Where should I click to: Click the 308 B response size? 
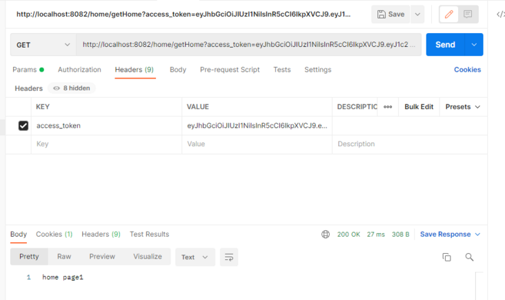(x=400, y=234)
